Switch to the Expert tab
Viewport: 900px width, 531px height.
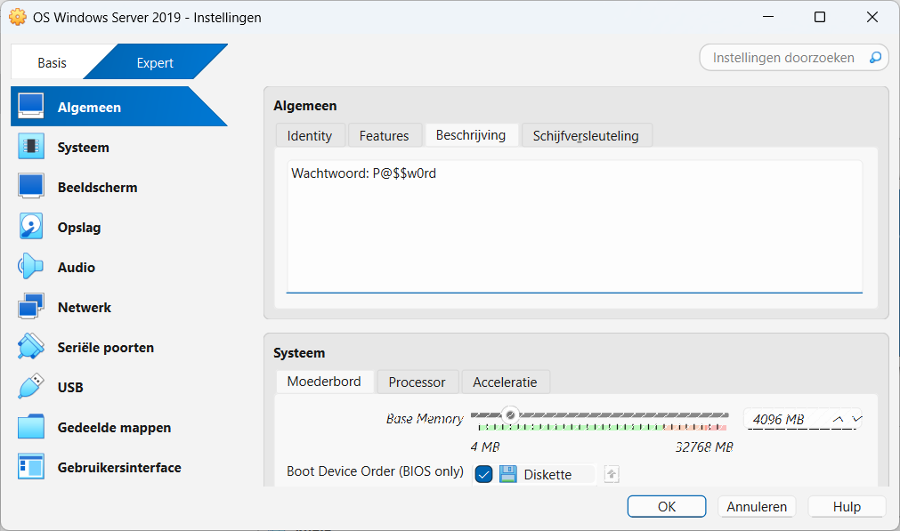[x=155, y=62]
